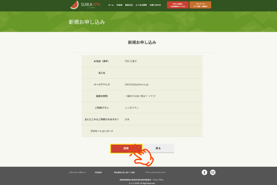Click the name value 竹村 江里子
The image size is (277, 185).
point(131,61)
